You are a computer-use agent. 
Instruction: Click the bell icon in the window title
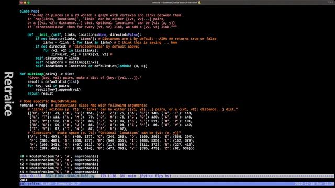click(199, 2)
